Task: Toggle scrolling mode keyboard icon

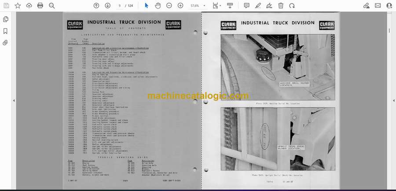Action: pos(230,6)
